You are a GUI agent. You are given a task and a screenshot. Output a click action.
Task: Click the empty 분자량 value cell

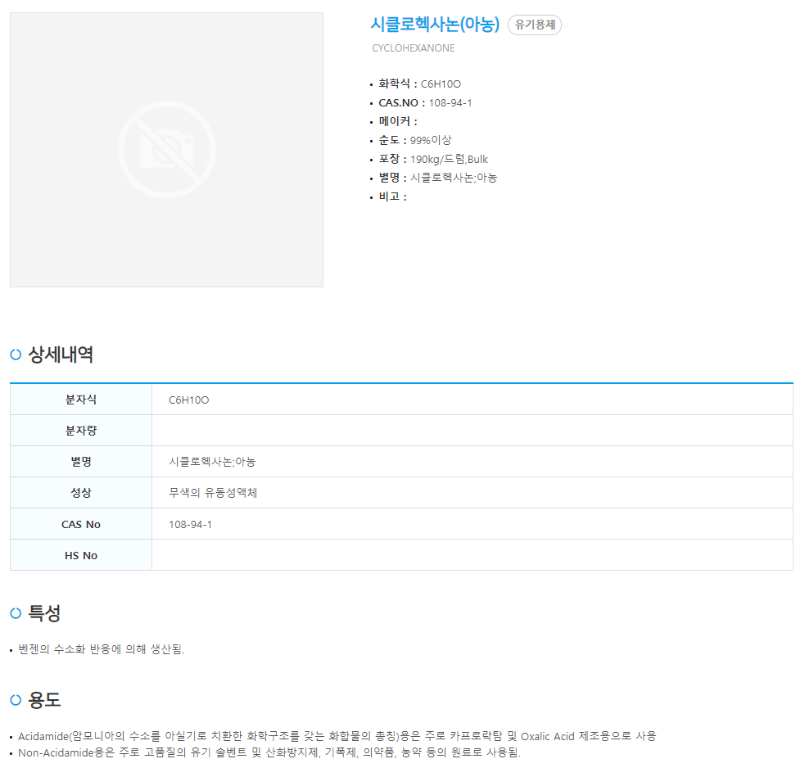472,431
